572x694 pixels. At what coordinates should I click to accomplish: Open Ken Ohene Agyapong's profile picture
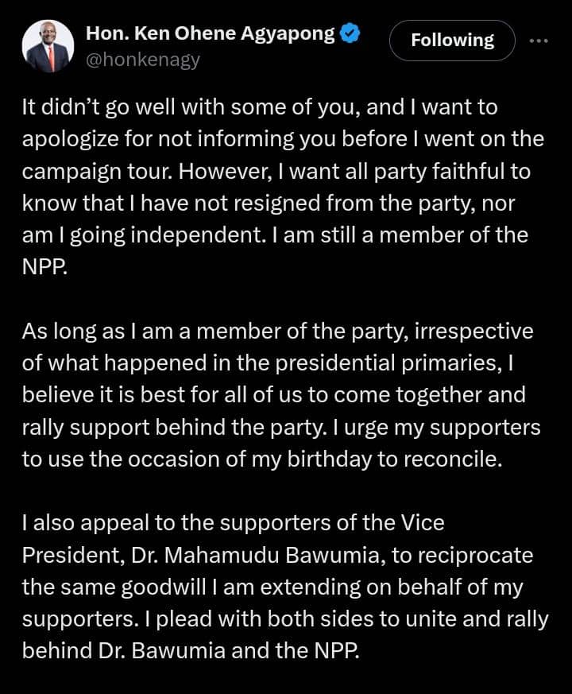coord(48,46)
